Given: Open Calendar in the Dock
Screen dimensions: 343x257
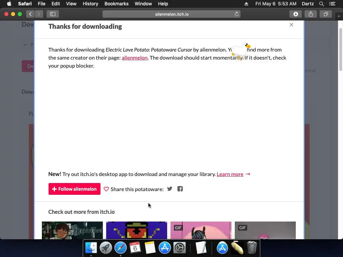Looking at the screenshot, I should [135, 248].
